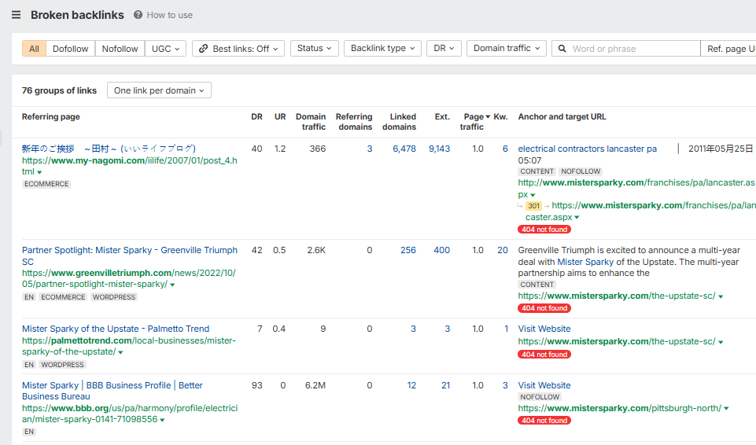Open the my-nagomi.com referring page URL
This screenshot has height=445, width=756.
coord(130,166)
